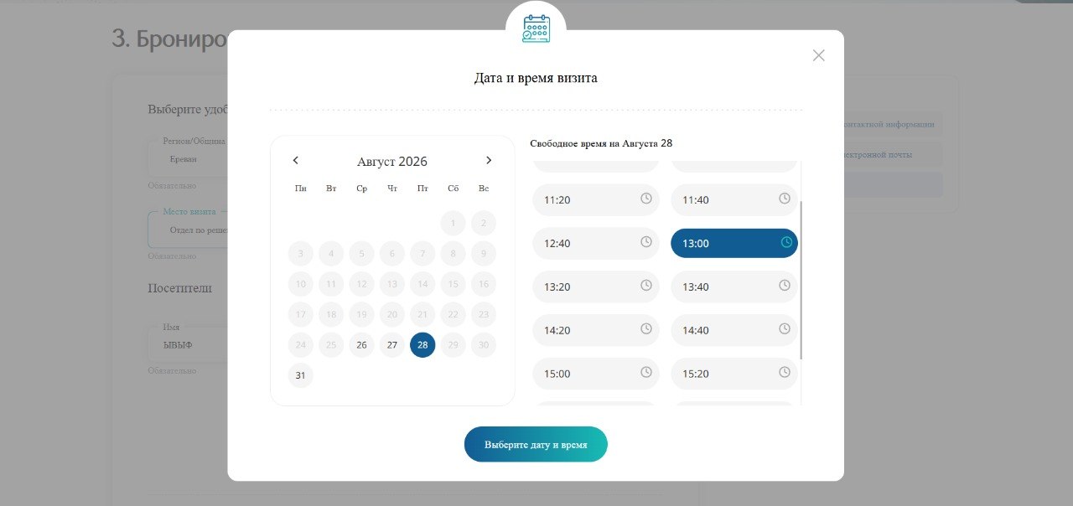Click the highlighted date 28
The width and height of the screenshot is (1073, 506).
click(x=422, y=345)
